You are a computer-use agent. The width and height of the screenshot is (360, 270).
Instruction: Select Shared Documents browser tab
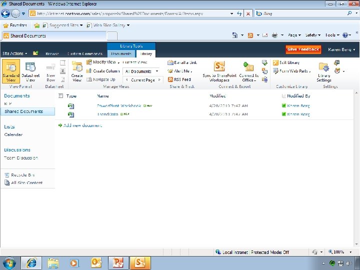pyautogui.click(x=54, y=36)
